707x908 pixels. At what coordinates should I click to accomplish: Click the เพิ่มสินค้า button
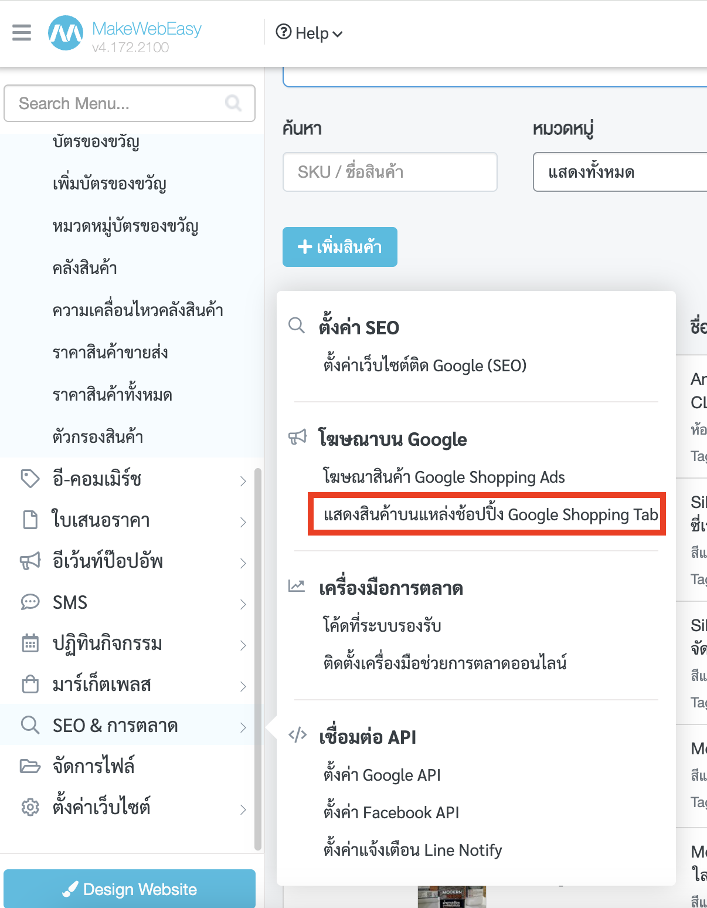click(x=340, y=247)
